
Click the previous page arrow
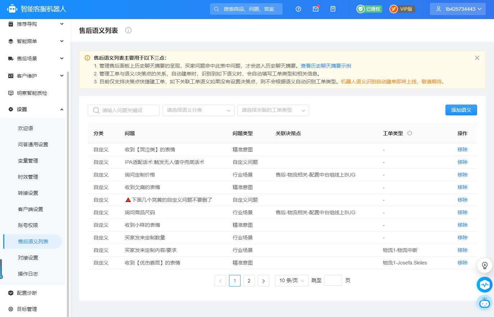(x=220, y=281)
